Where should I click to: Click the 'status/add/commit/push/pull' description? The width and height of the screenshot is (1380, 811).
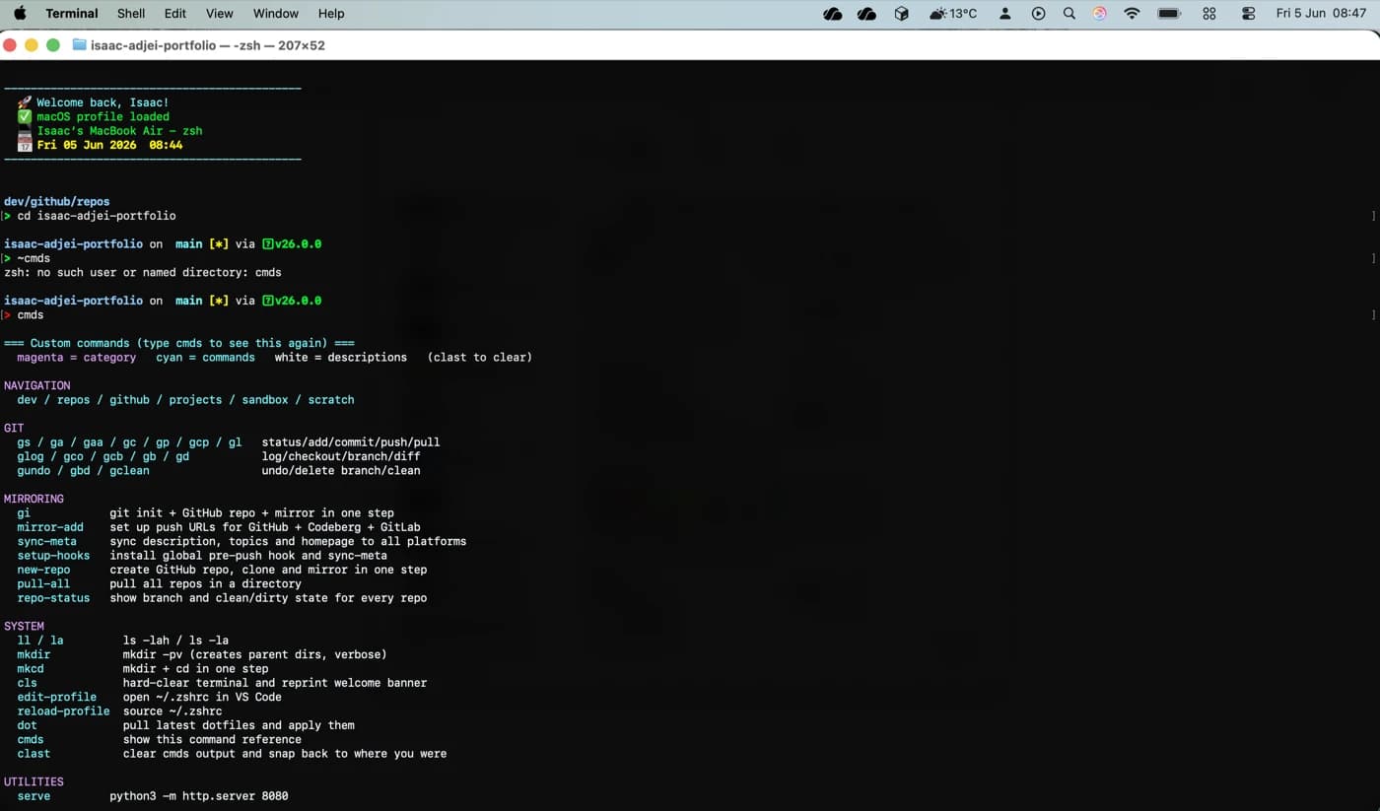click(x=351, y=442)
